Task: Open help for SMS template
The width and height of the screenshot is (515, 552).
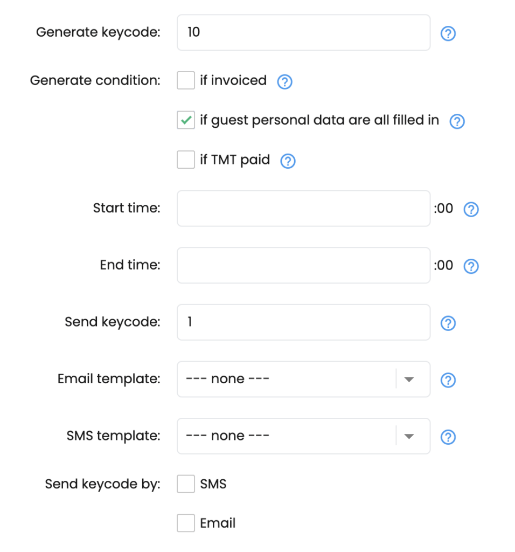Action: pos(448,437)
